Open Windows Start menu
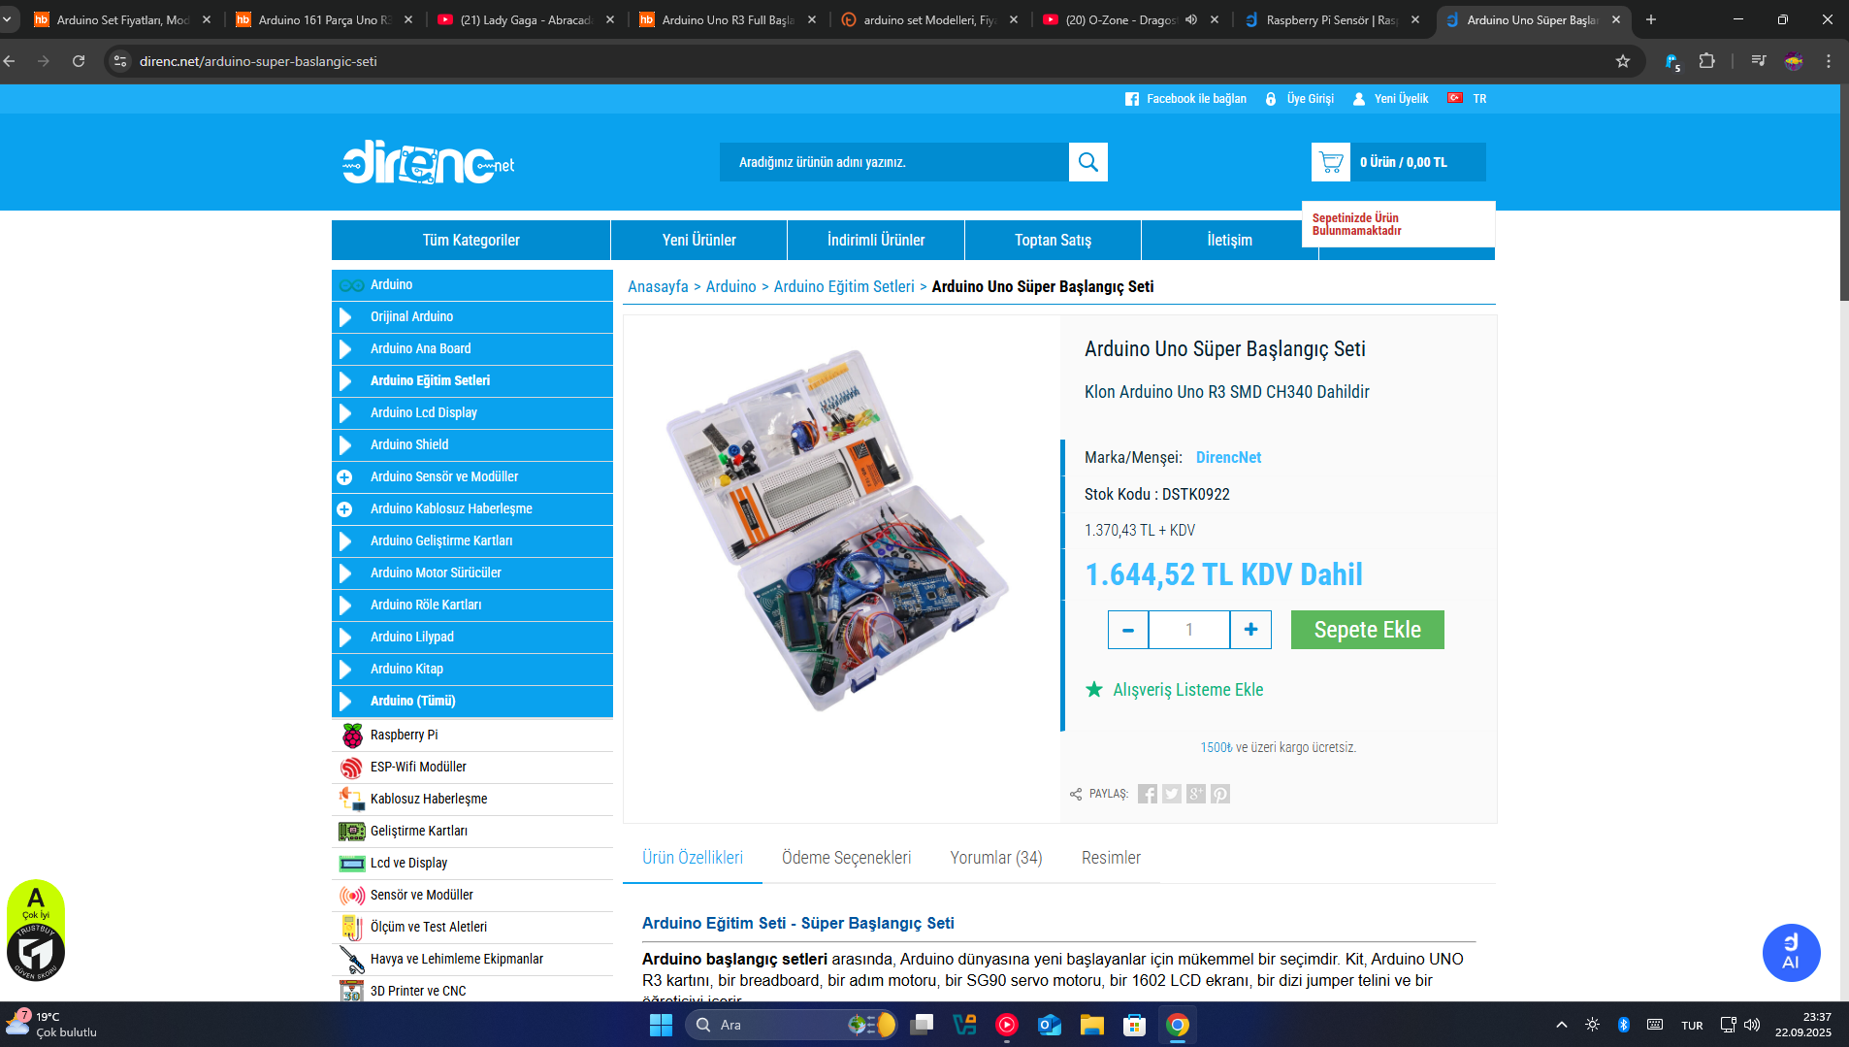This screenshot has width=1849, height=1047. [x=661, y=1025]
